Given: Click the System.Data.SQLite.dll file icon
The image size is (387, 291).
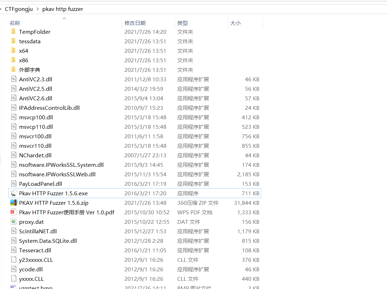Looking at the screenshot, I should 14,240.
